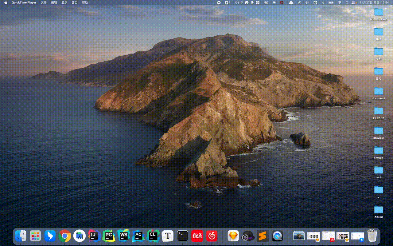This screenshot has width=393, height=246.
Task: Open the 帮助 (Help) menu
Action: 85,2
